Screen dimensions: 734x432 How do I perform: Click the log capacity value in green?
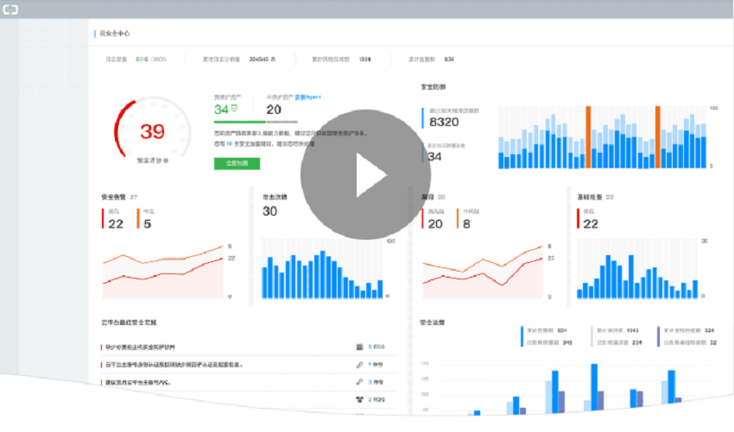pos(142,59)
